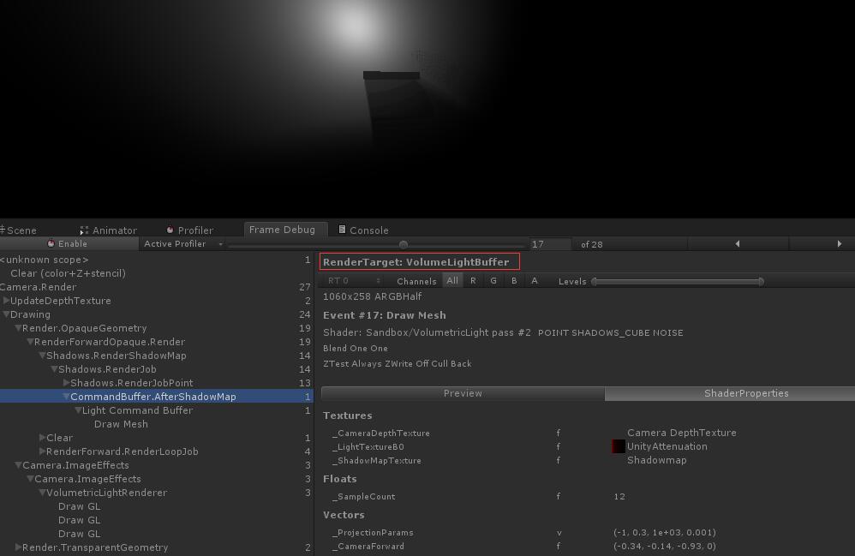Image resolution: width=855 pixels, height=556 pixels.
Task: Switch to the Preview panel button
Action: coord(463,393)
